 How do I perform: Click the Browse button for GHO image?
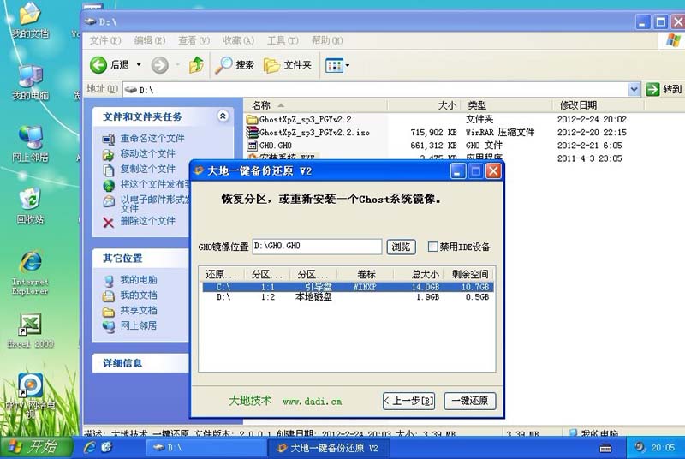click(x=401, y=247)
